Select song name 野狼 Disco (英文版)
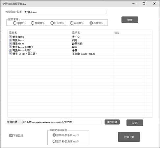This screenshot has height=148, width=160. pos(25,54)
